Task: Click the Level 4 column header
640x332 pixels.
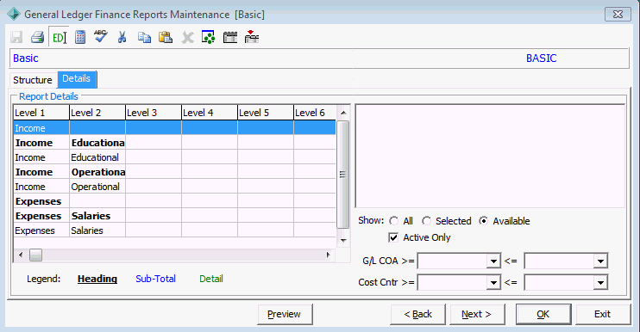Action: tap(210, 113)
